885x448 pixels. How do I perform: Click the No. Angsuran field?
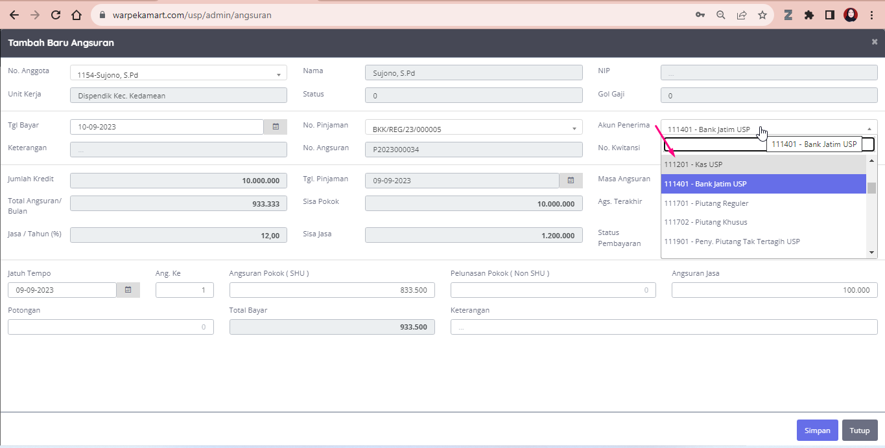[474, 150]
